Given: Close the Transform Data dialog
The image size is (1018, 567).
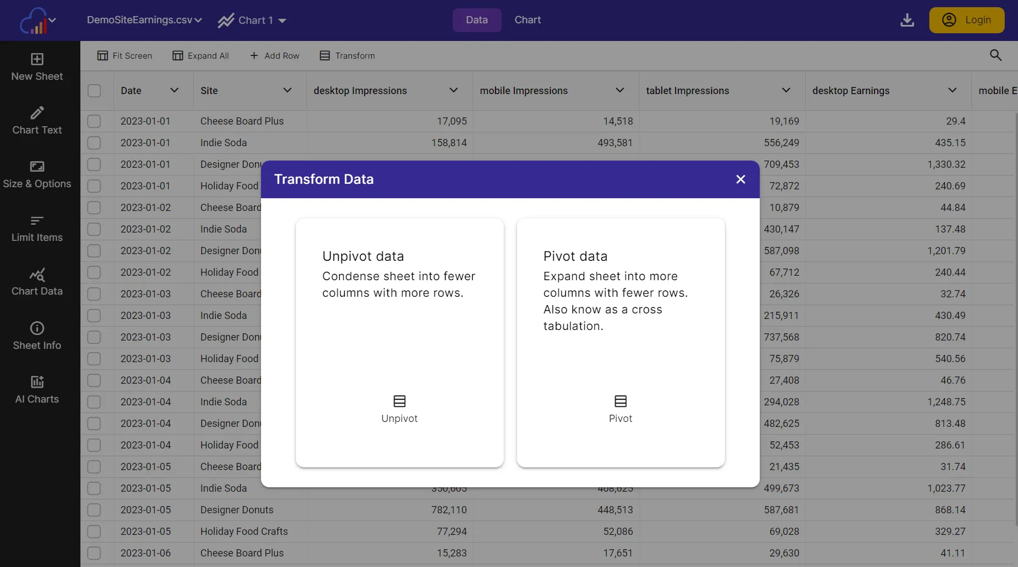Looking at the screenshot, I should pyautogui.click(x=741, y=179).
